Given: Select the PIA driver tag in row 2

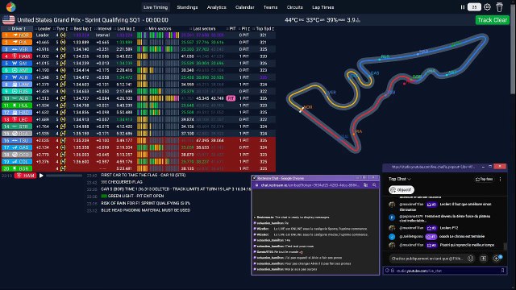Looking at the screenshot, I should tap(17, 42).
